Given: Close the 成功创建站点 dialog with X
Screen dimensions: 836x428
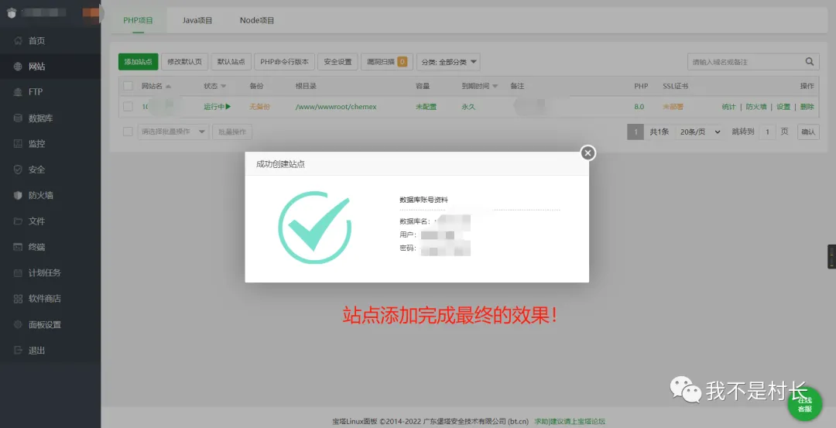Looking at the screenshot, I should [588, 153].
